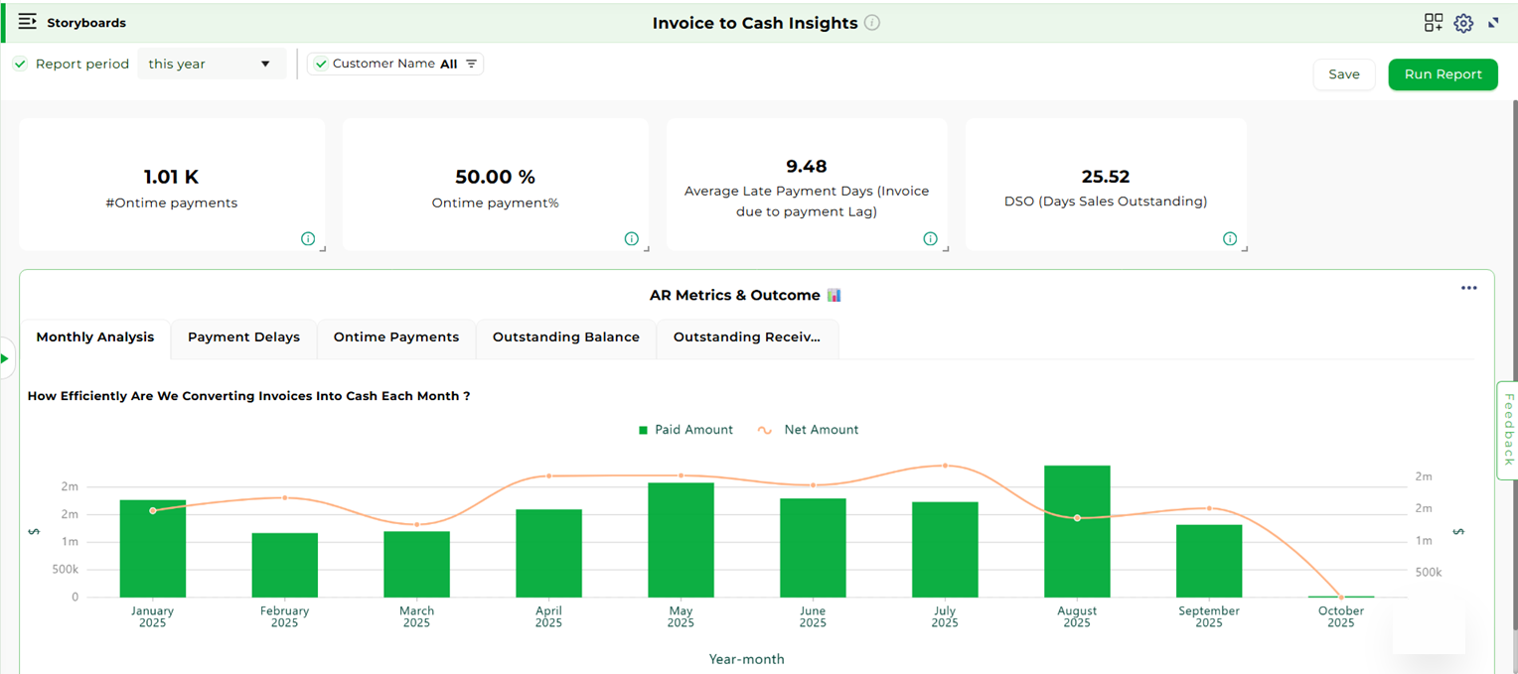The height and width of the screenshot is (674, 1518).
Task: Open AR Metrics three-dot options menu
Action: (x=1468, y=288)
